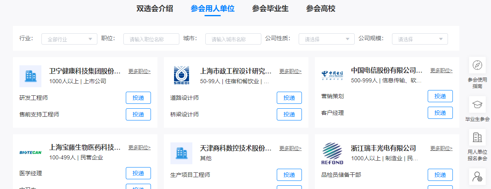Viewport: 491px width, 189px height.
Task: Open company 中国电信股份有限公司 title
Action: pos(387,71)
